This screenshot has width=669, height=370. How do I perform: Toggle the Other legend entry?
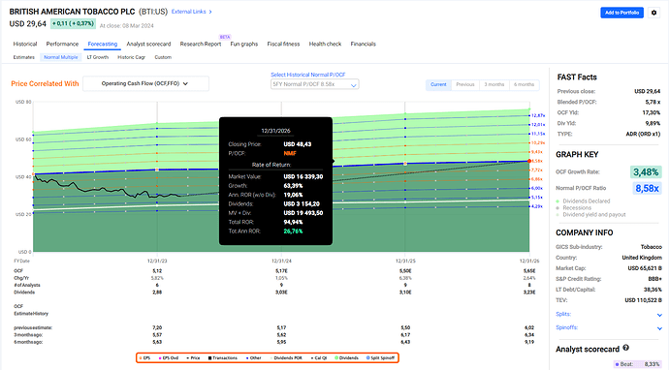pos(253,358)
